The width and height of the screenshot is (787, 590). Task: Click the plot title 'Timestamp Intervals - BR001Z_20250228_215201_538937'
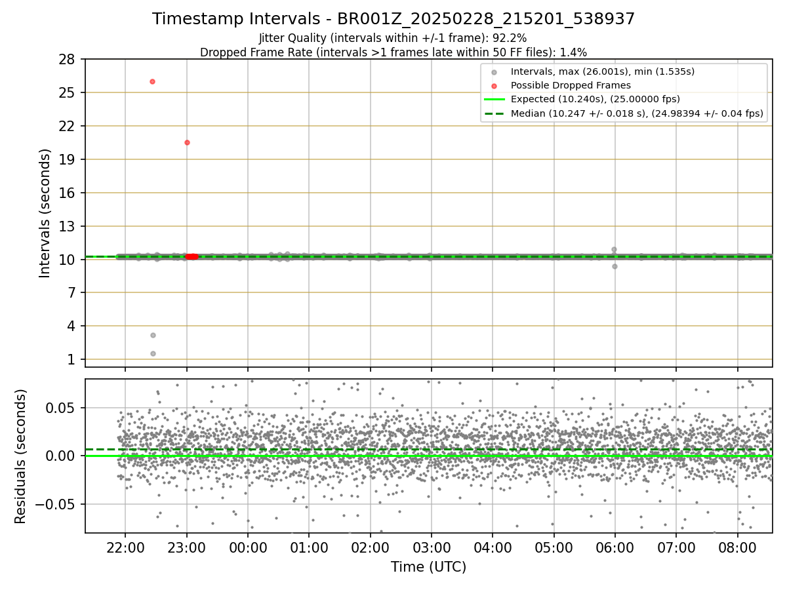(393, 19)
